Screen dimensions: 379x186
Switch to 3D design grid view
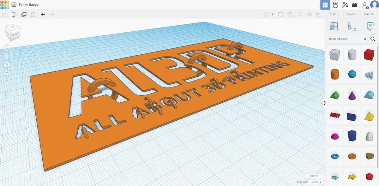pos(325,5)
